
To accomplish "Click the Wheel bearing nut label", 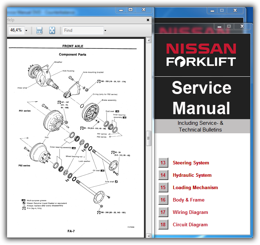I will tap(74, 156).
